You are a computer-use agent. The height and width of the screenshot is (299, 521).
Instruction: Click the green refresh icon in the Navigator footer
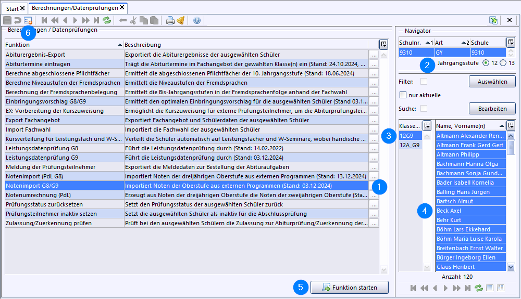pos(478,288)
